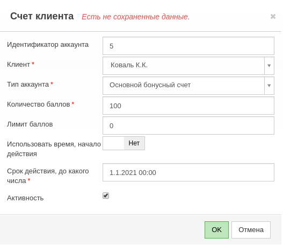Click the Есть не сохраненные данные message
283x245 pixels.
(x=136, y=17)
